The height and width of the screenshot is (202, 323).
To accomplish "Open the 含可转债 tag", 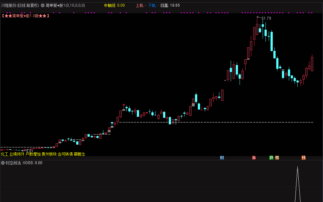I will (65, 154).
